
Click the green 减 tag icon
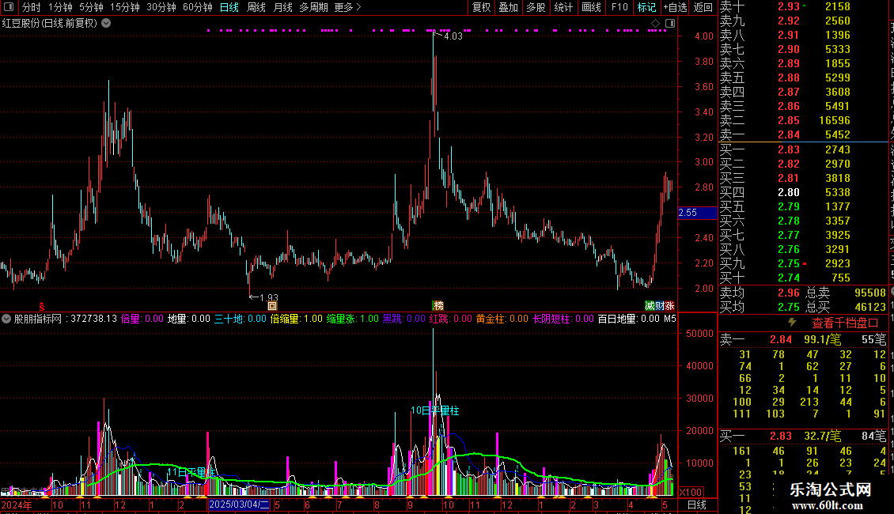pos(650,306)
